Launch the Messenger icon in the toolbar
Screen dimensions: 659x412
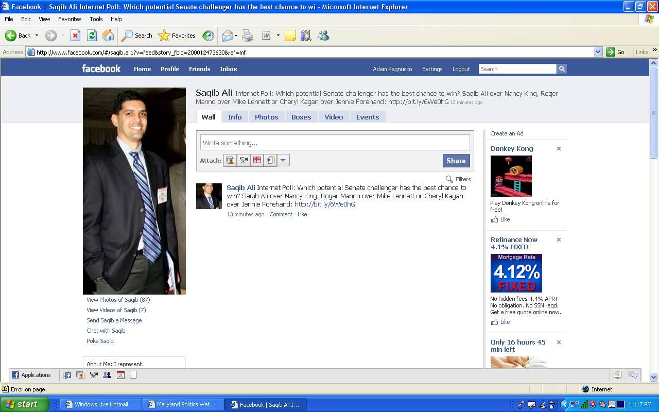pyautogui.click(x=323, y=36)
